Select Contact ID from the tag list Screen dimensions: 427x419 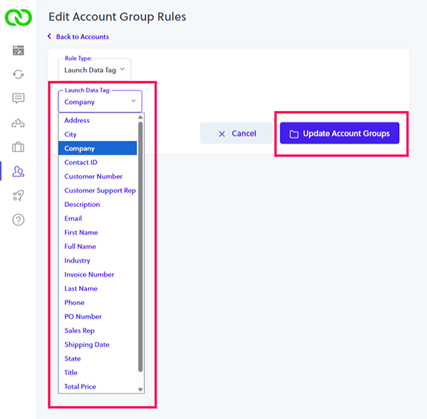97,162
